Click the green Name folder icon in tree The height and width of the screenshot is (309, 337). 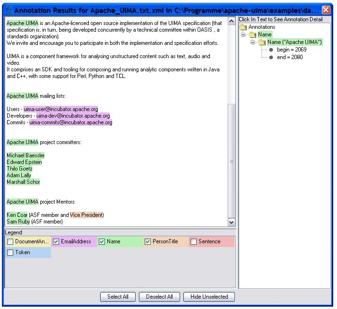click(x=252, y=34)
